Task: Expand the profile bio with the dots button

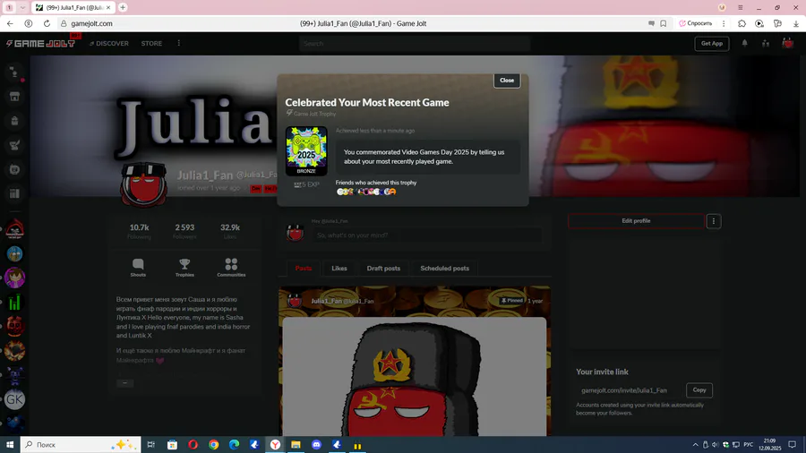Action: (x=124, y=383)
